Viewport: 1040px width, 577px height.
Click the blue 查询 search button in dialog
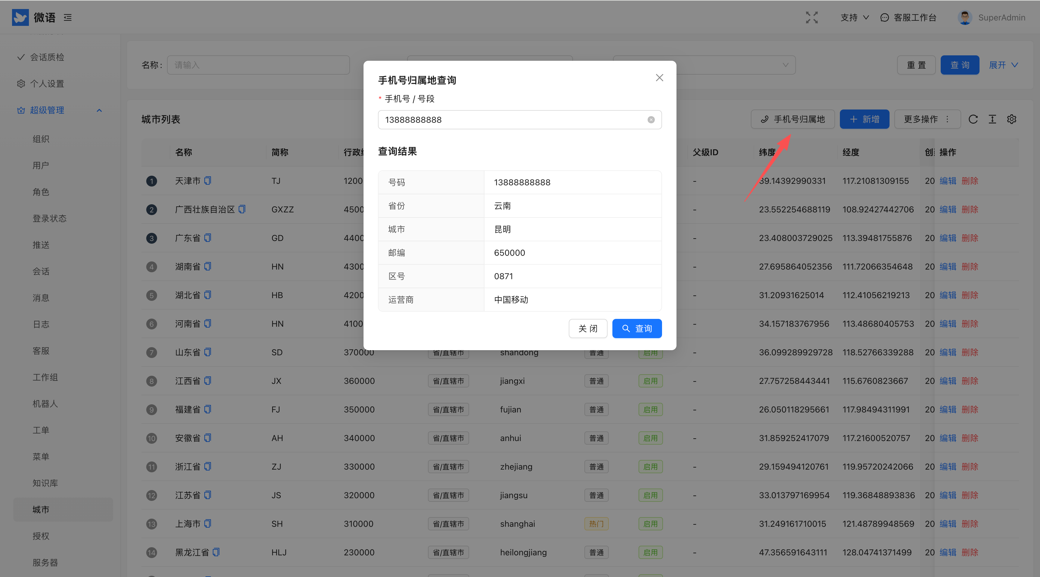pyautogui.click(x=637, y=329)
